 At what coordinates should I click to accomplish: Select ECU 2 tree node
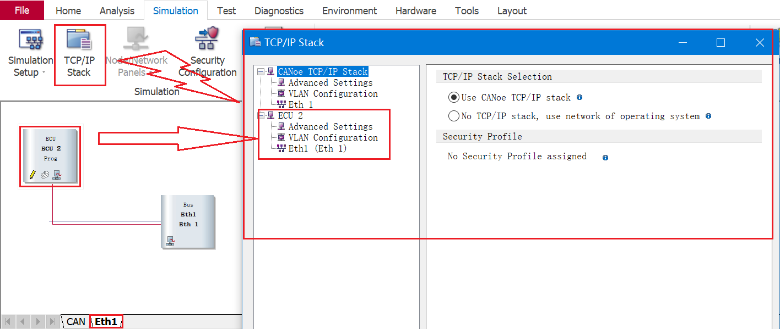click(290, 115)
